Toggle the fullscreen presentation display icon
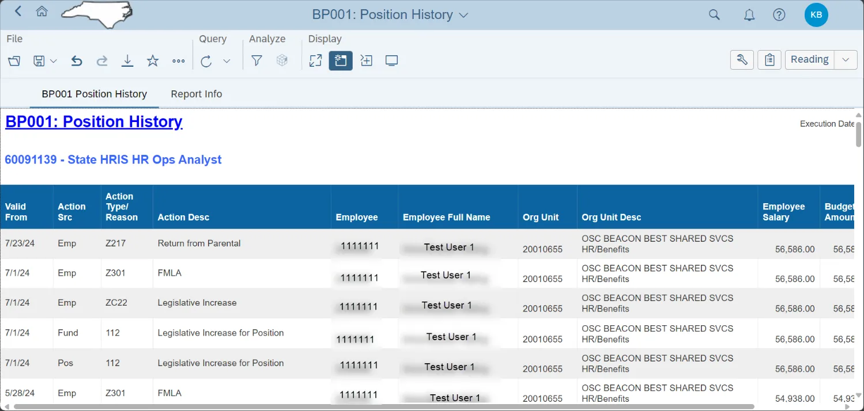 point(392,61)
